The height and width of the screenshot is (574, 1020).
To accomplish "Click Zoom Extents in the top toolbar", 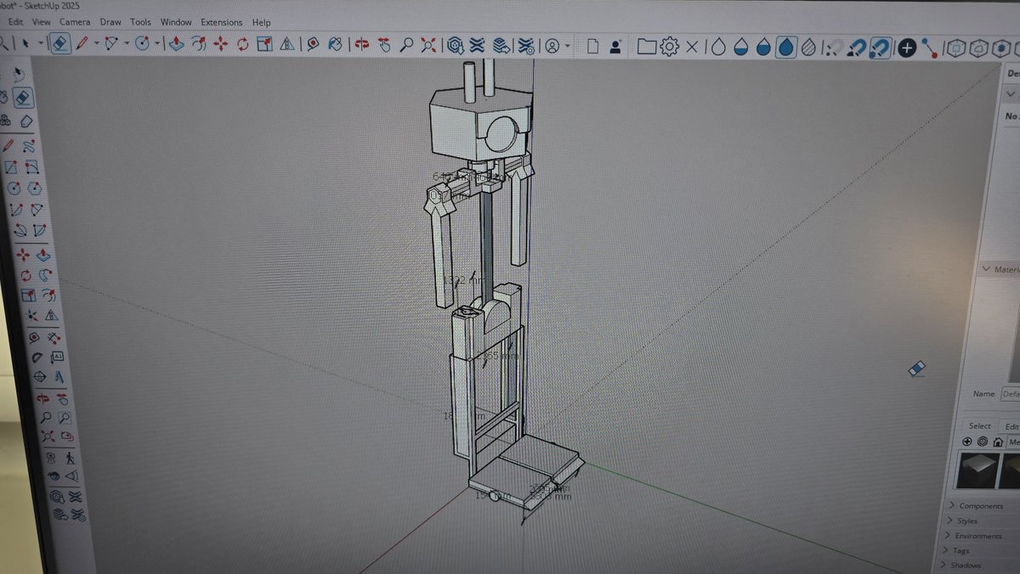I will [429, 43].
